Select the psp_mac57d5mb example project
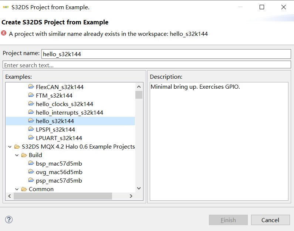Image resolution: width=294 pixels, height=231 pixels. coord(59,181)
